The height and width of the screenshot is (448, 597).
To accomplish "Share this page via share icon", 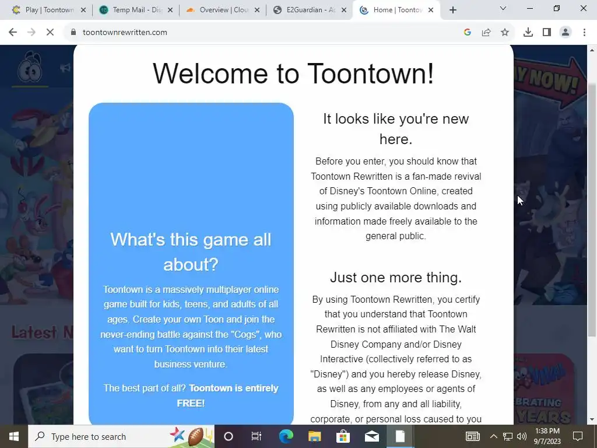I will [486, 33].
